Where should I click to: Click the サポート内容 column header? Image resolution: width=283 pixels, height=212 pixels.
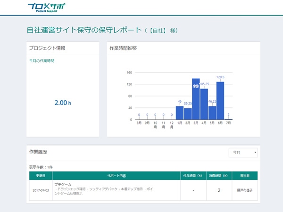point(117,176)
